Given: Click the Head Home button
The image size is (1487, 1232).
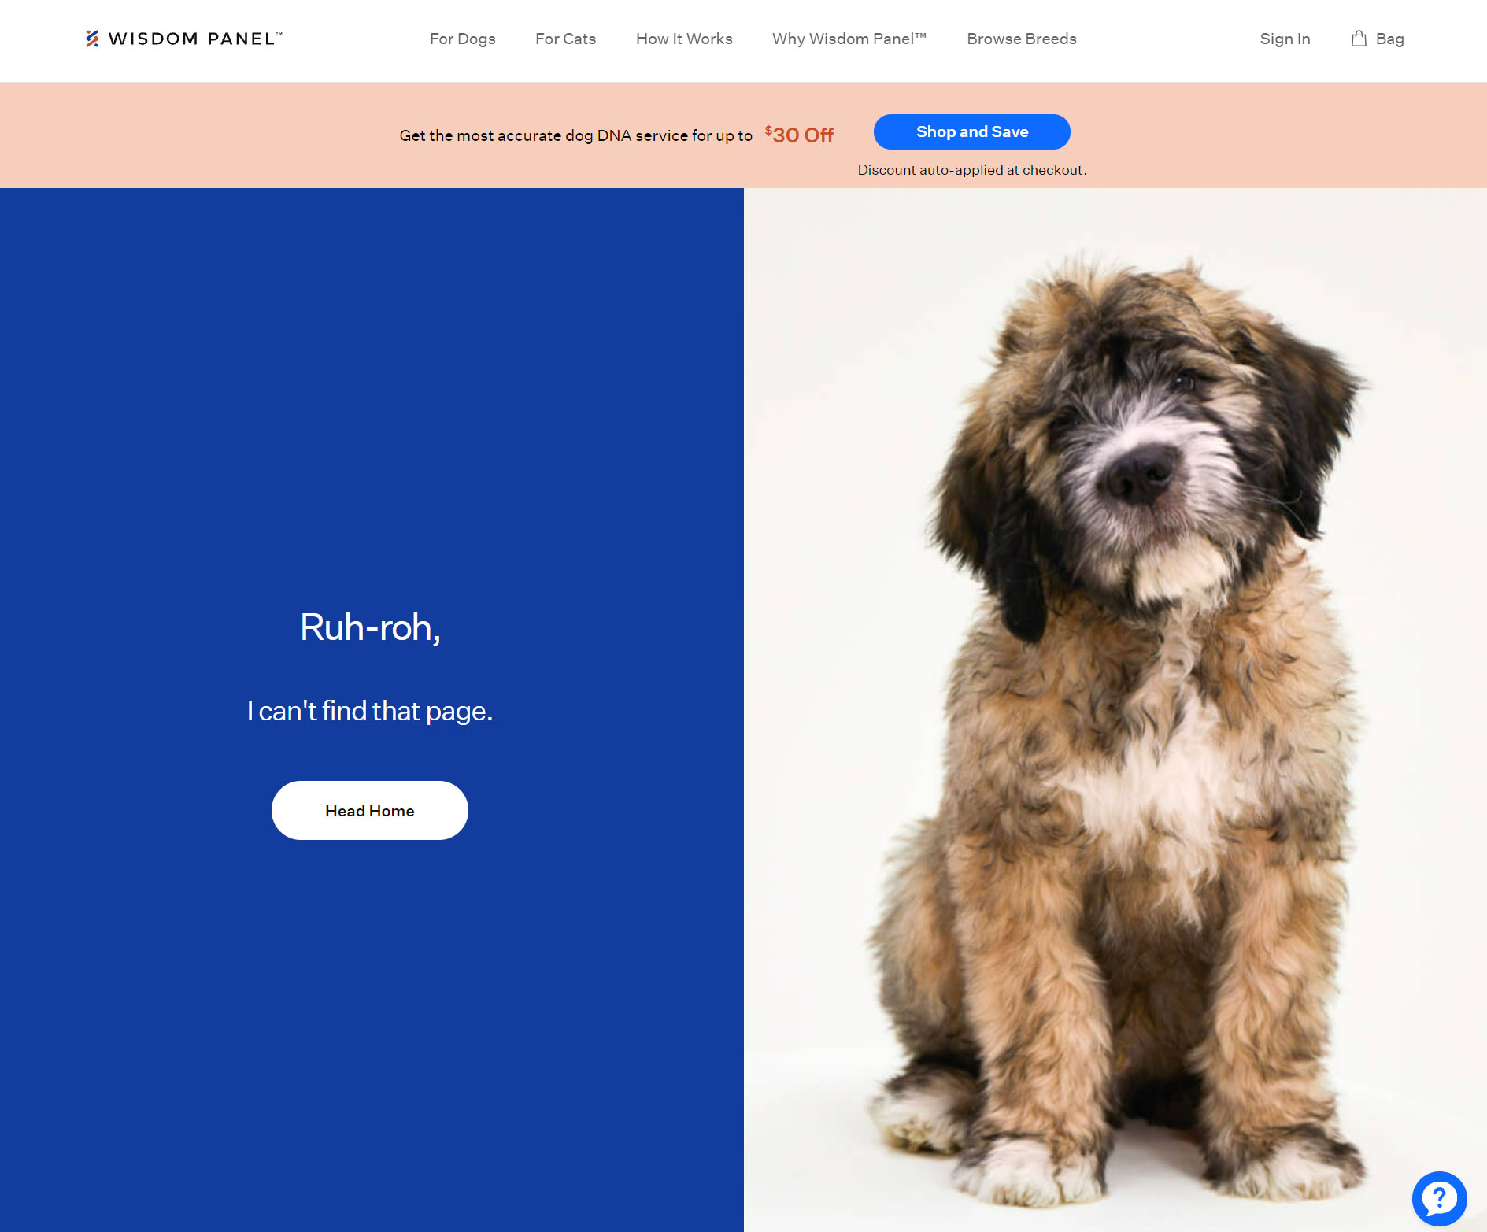Looking at the screenshot, I should [370, 810].
